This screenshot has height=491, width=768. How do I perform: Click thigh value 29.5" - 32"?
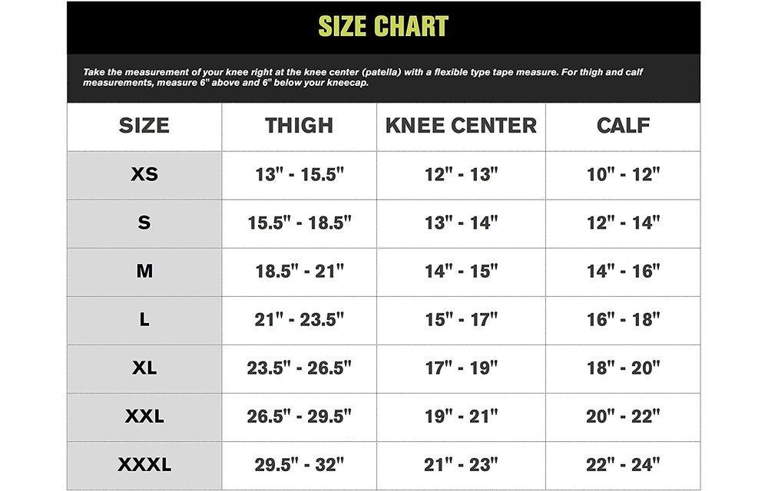[300, 465]
